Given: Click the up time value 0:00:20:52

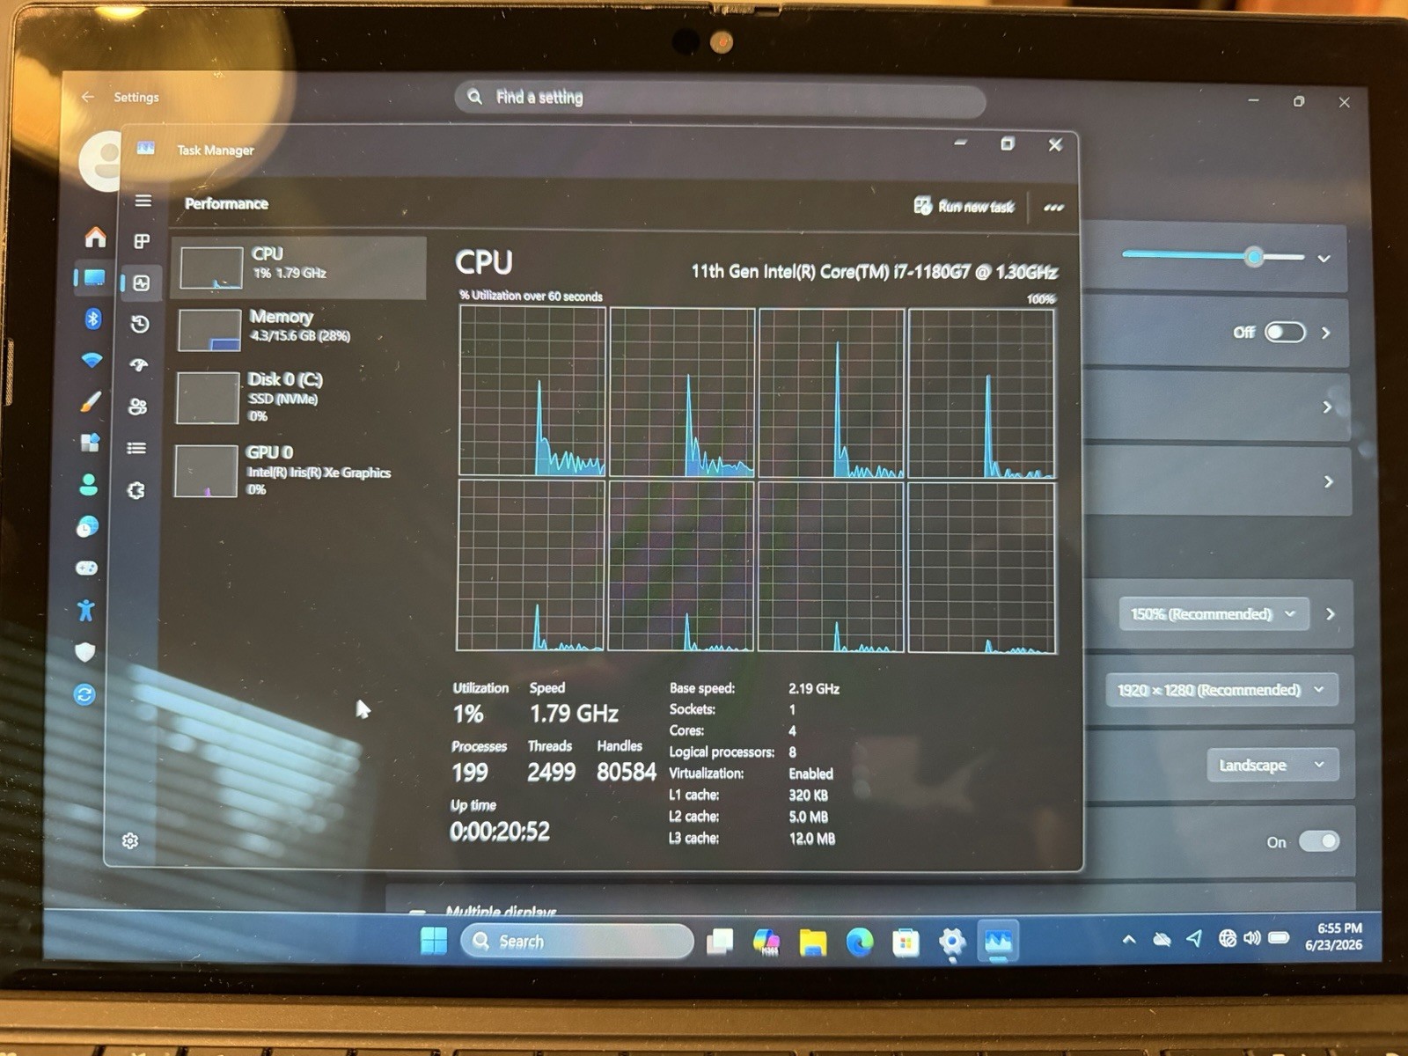Looking at the screenshot, I should pyautogui.click(x=499, y=832).
